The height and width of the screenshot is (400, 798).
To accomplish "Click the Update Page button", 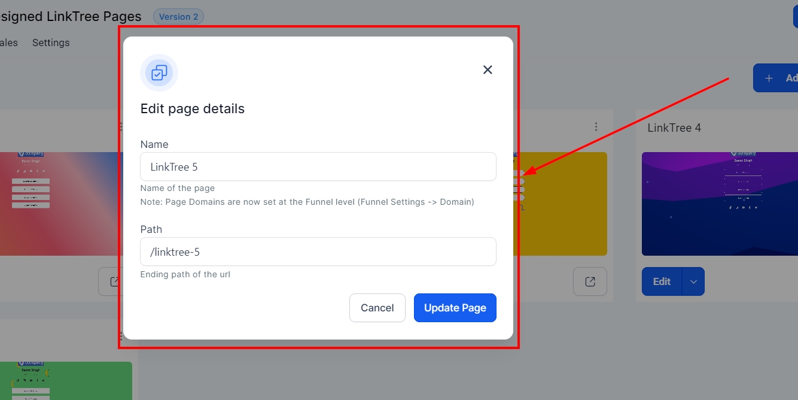I will point(455,308).
